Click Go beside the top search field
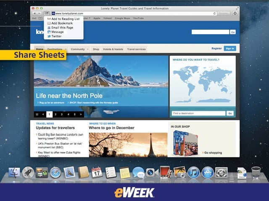Image resolution: width=269 pixels, height=201 pixels. [233, 32]
